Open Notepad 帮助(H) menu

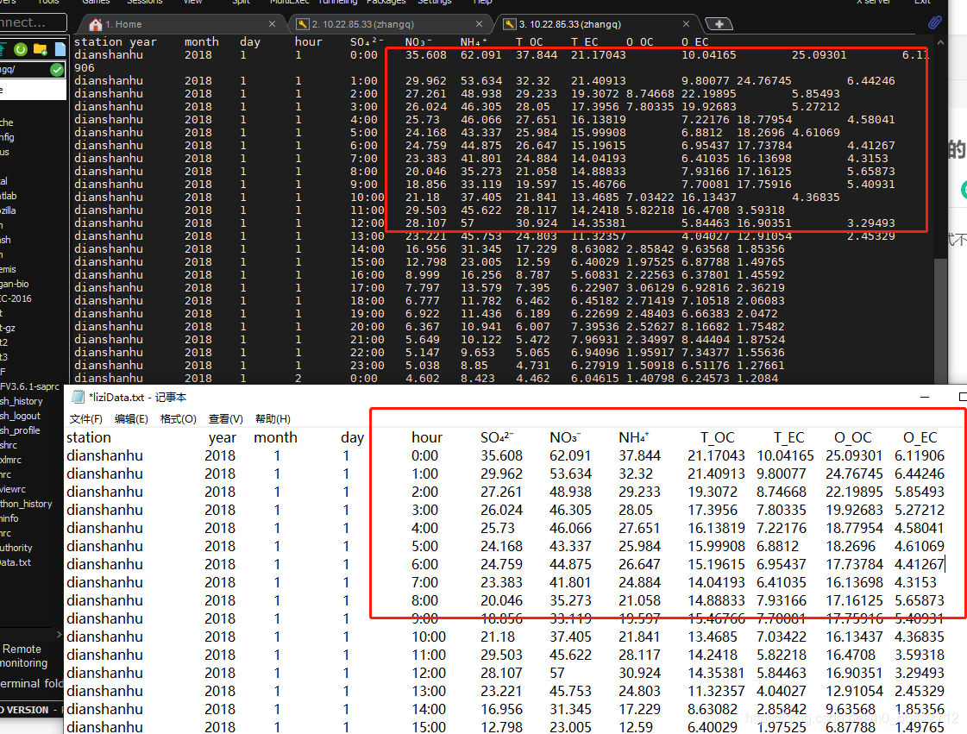(x=273, y=419)
